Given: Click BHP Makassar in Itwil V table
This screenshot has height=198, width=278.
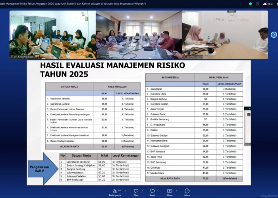Looking at the screenshot, I should [x=75, y=180].
